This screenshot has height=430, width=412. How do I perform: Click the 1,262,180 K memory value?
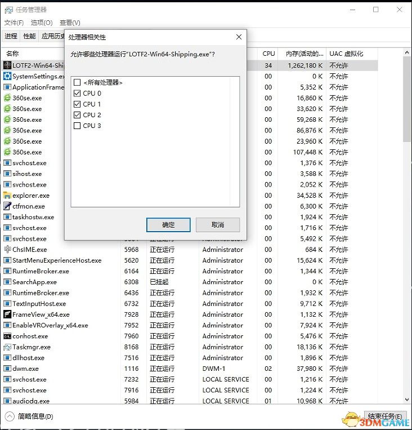click(305, 65)
